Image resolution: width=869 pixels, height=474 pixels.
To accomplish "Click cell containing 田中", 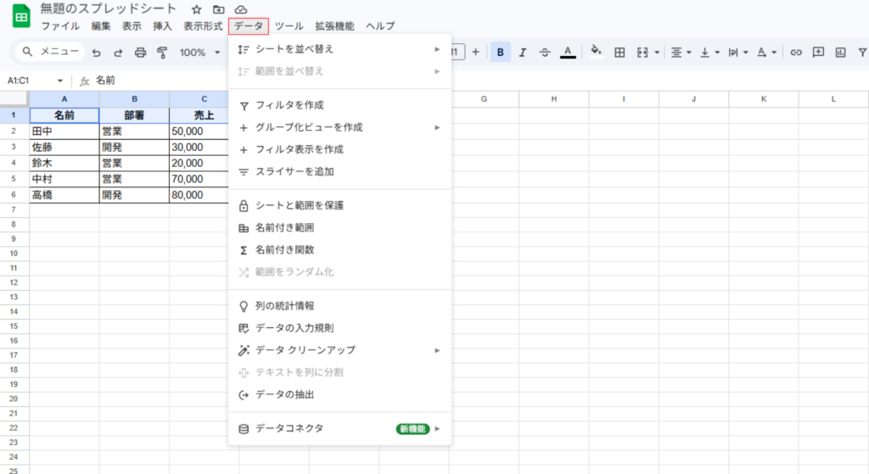I will (64, 131).
